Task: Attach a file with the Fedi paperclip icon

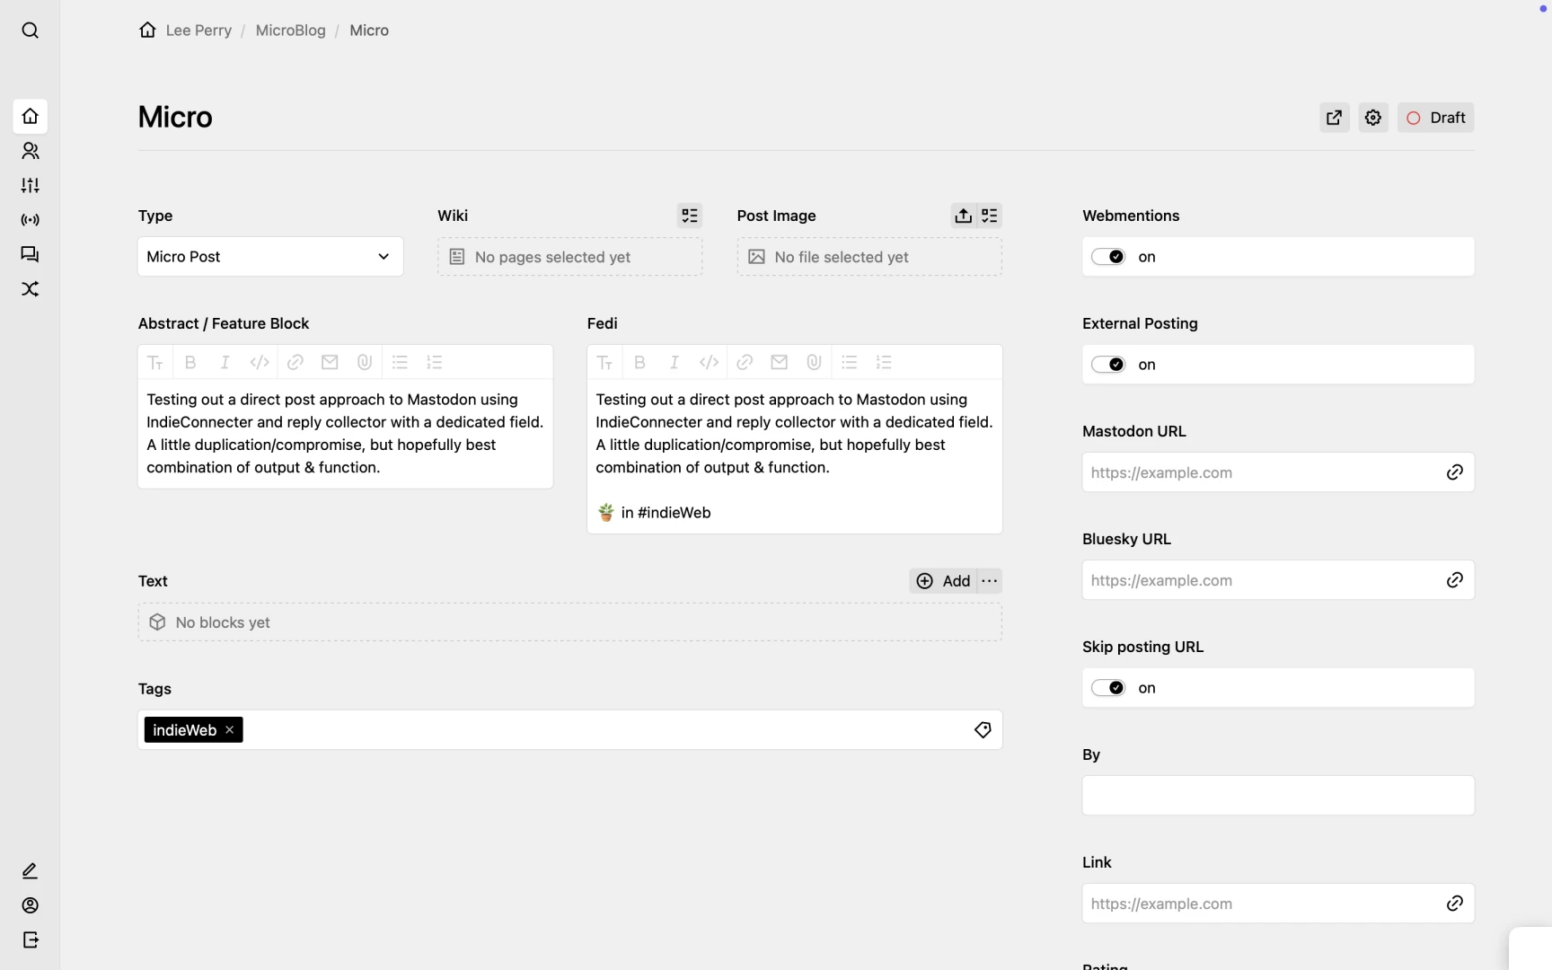Action: tap(814, 362)
